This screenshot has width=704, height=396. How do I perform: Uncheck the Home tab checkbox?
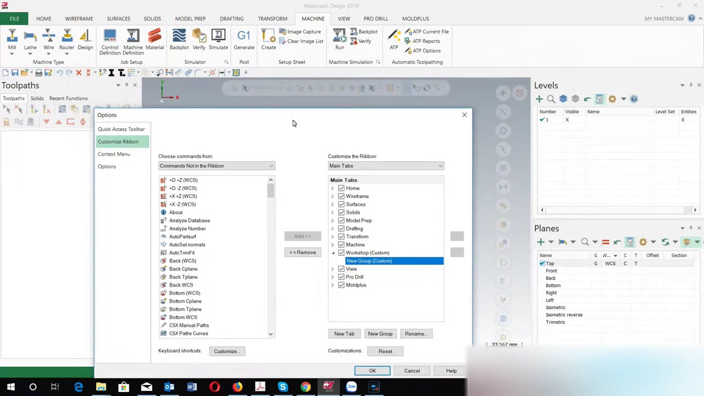coord(341,188)
